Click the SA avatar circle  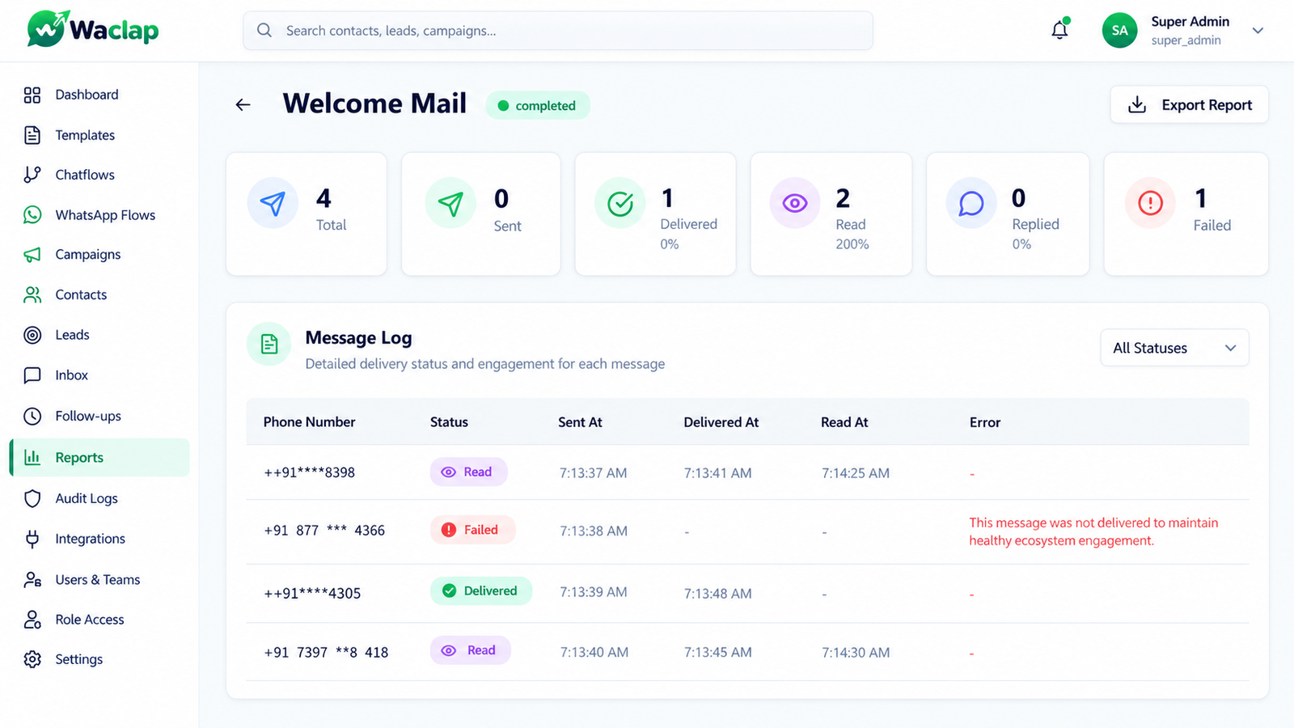tap(1119, 31)
